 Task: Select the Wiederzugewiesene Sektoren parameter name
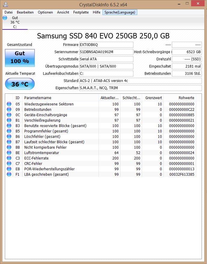[x=49, y=104]
